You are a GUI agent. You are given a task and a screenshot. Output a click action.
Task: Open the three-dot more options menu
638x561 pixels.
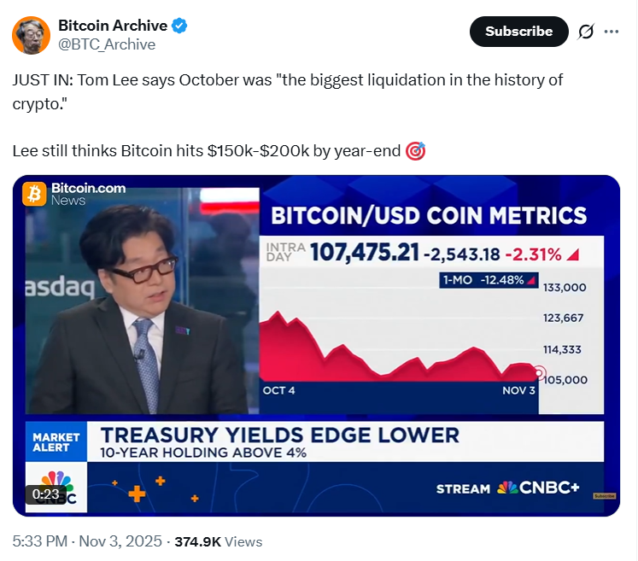click(x=612, y=32)
